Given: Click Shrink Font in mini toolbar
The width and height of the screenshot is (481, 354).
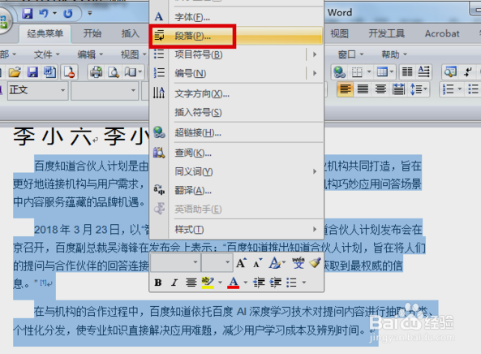Looking at the screenshot, I should coord(258,263).
